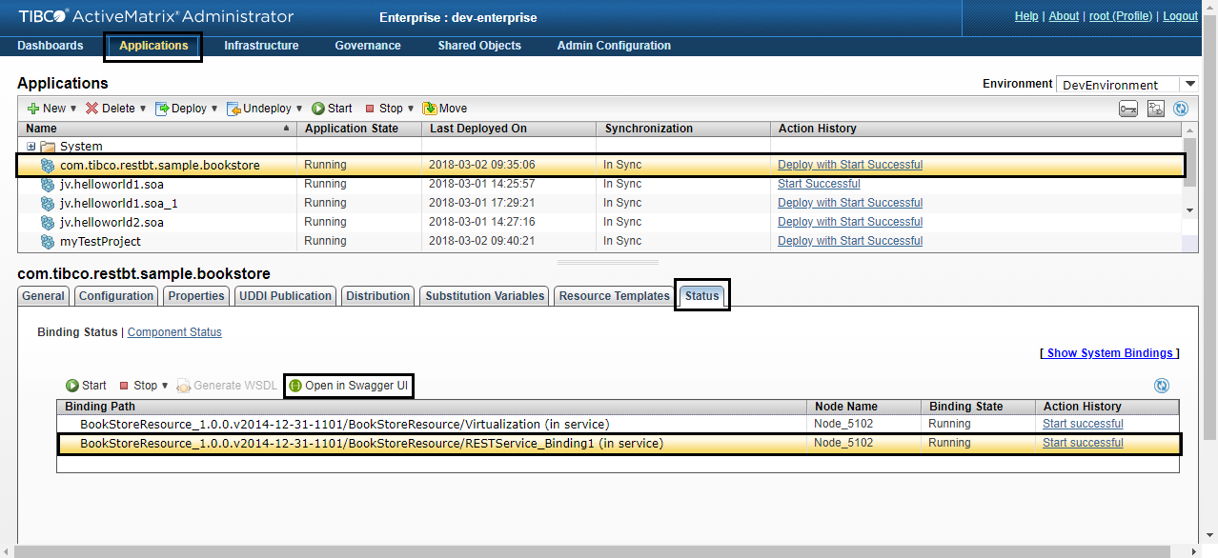Open Virtualization binding's Start successful link
1218x558 pixels.
pos(1083,424)
